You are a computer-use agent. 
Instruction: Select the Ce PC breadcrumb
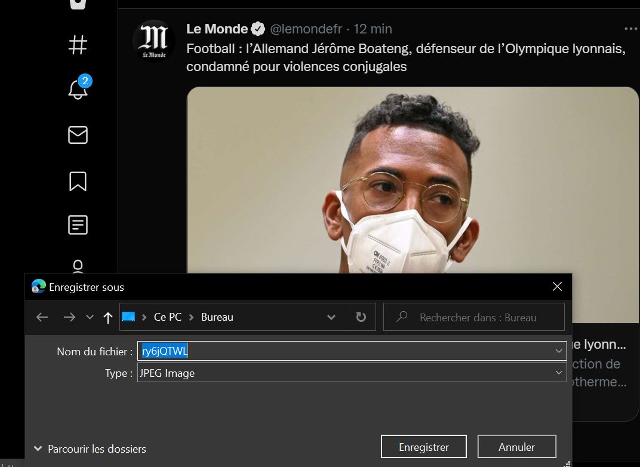click(167, 317)
